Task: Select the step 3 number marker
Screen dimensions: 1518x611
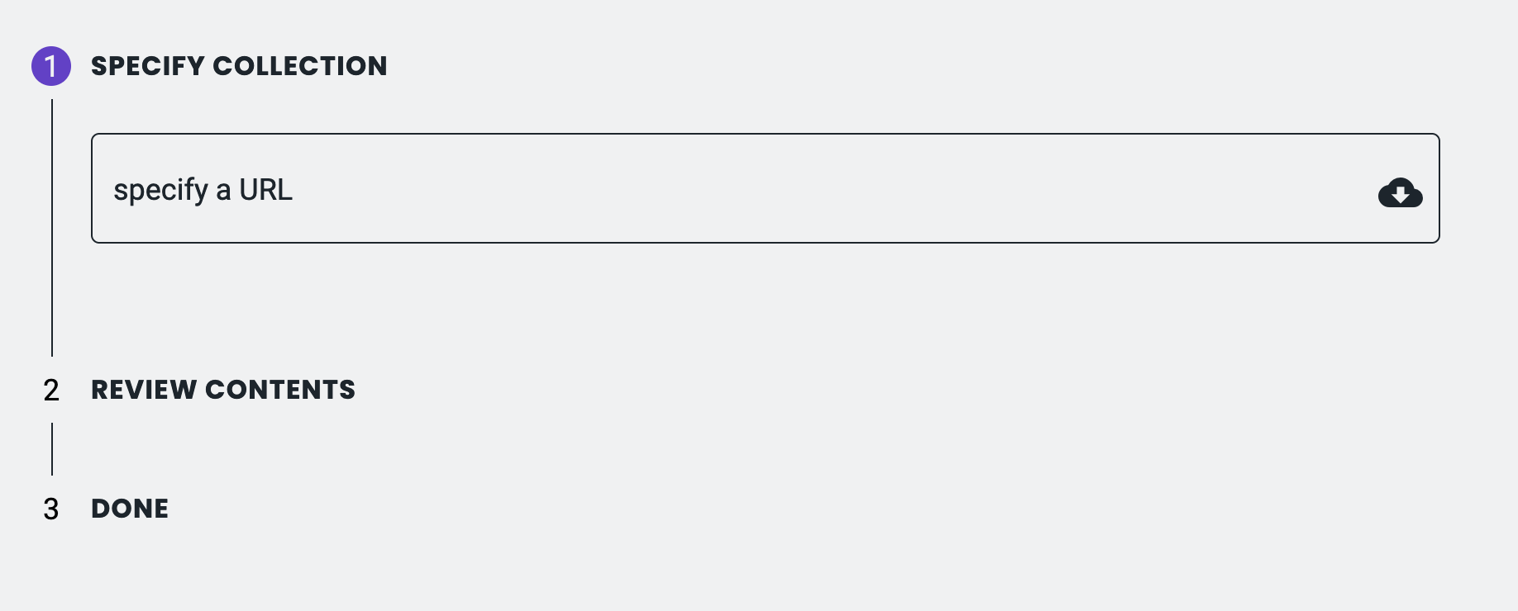Action: coord(52,509)
